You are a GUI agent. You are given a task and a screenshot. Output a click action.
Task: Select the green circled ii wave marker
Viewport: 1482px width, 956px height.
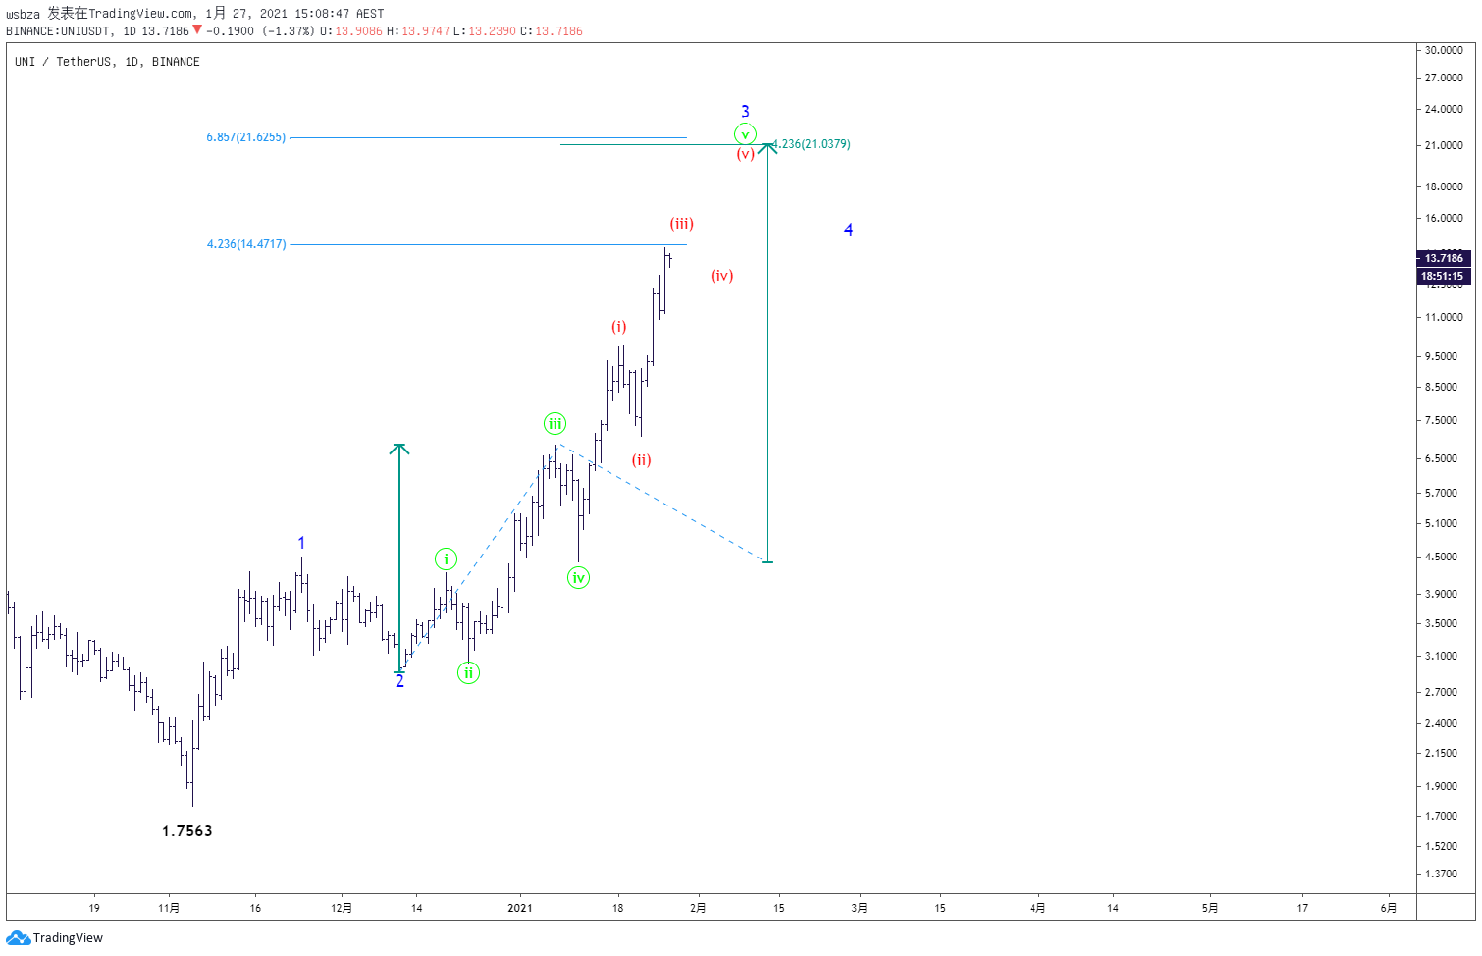[469, 673]
